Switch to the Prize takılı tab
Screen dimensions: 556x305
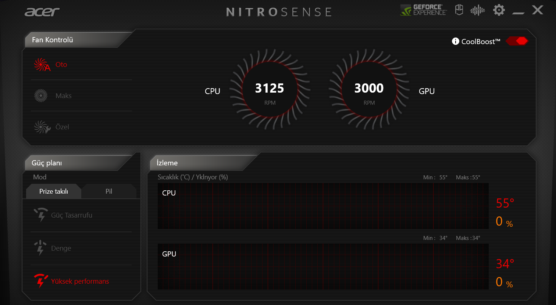point(54,191)
